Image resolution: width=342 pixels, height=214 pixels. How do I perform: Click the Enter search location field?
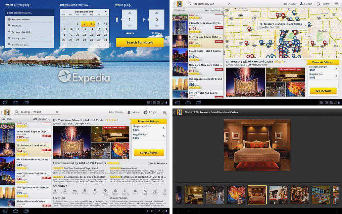pyautogui.click(x=29, y=13)
